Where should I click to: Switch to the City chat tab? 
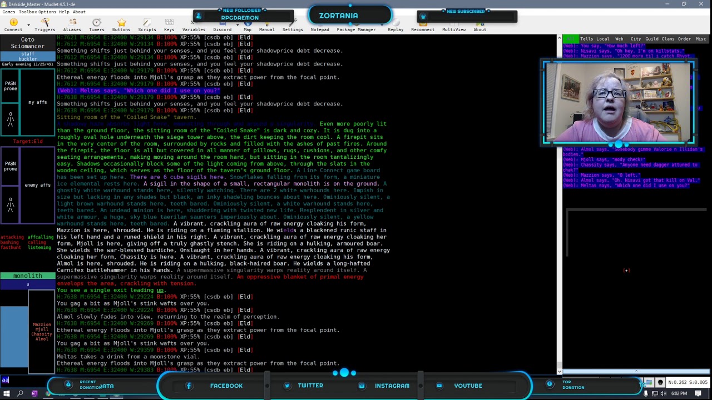coord(635,39)
